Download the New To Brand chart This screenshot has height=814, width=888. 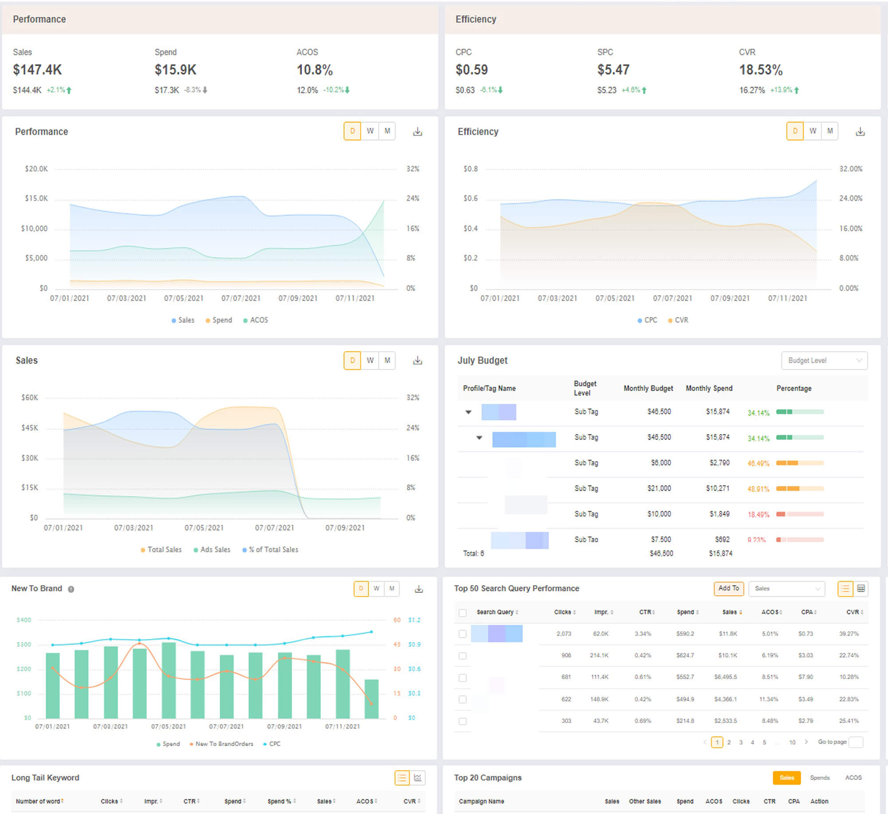(x=418, y=589)
